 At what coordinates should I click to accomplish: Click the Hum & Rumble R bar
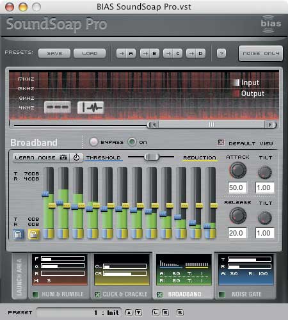[63, 273]
